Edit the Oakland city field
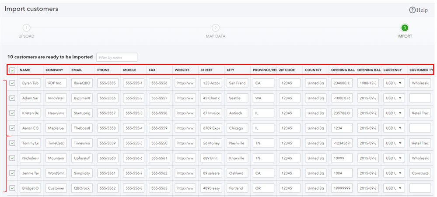 (238, 173)
